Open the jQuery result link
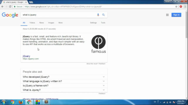 pyautogui.click(x=26, y=56)
